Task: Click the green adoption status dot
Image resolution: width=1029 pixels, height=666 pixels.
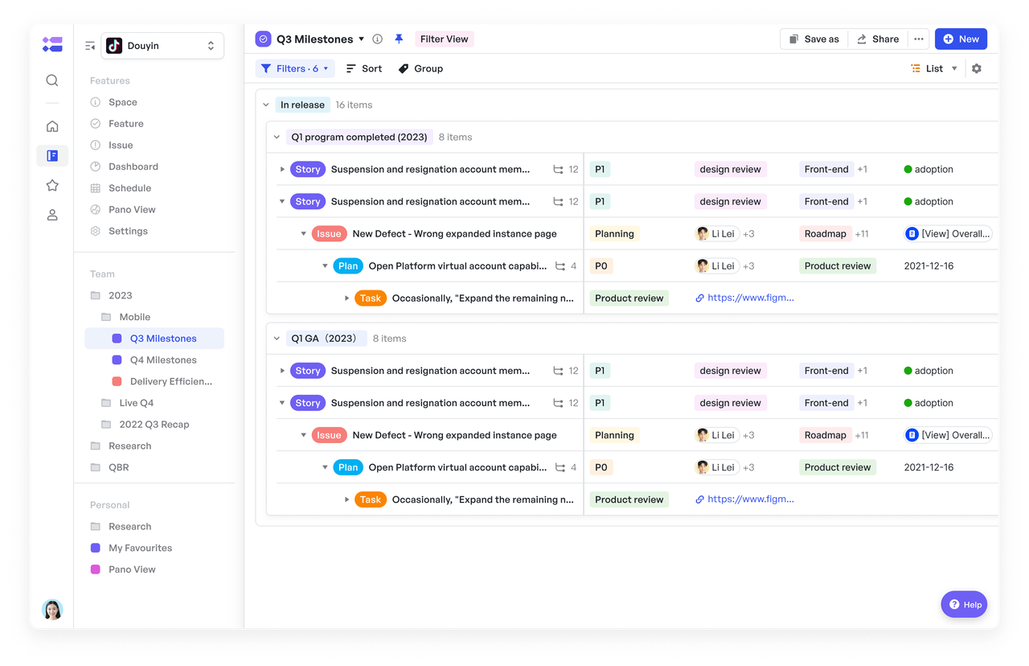Action: 908,169
